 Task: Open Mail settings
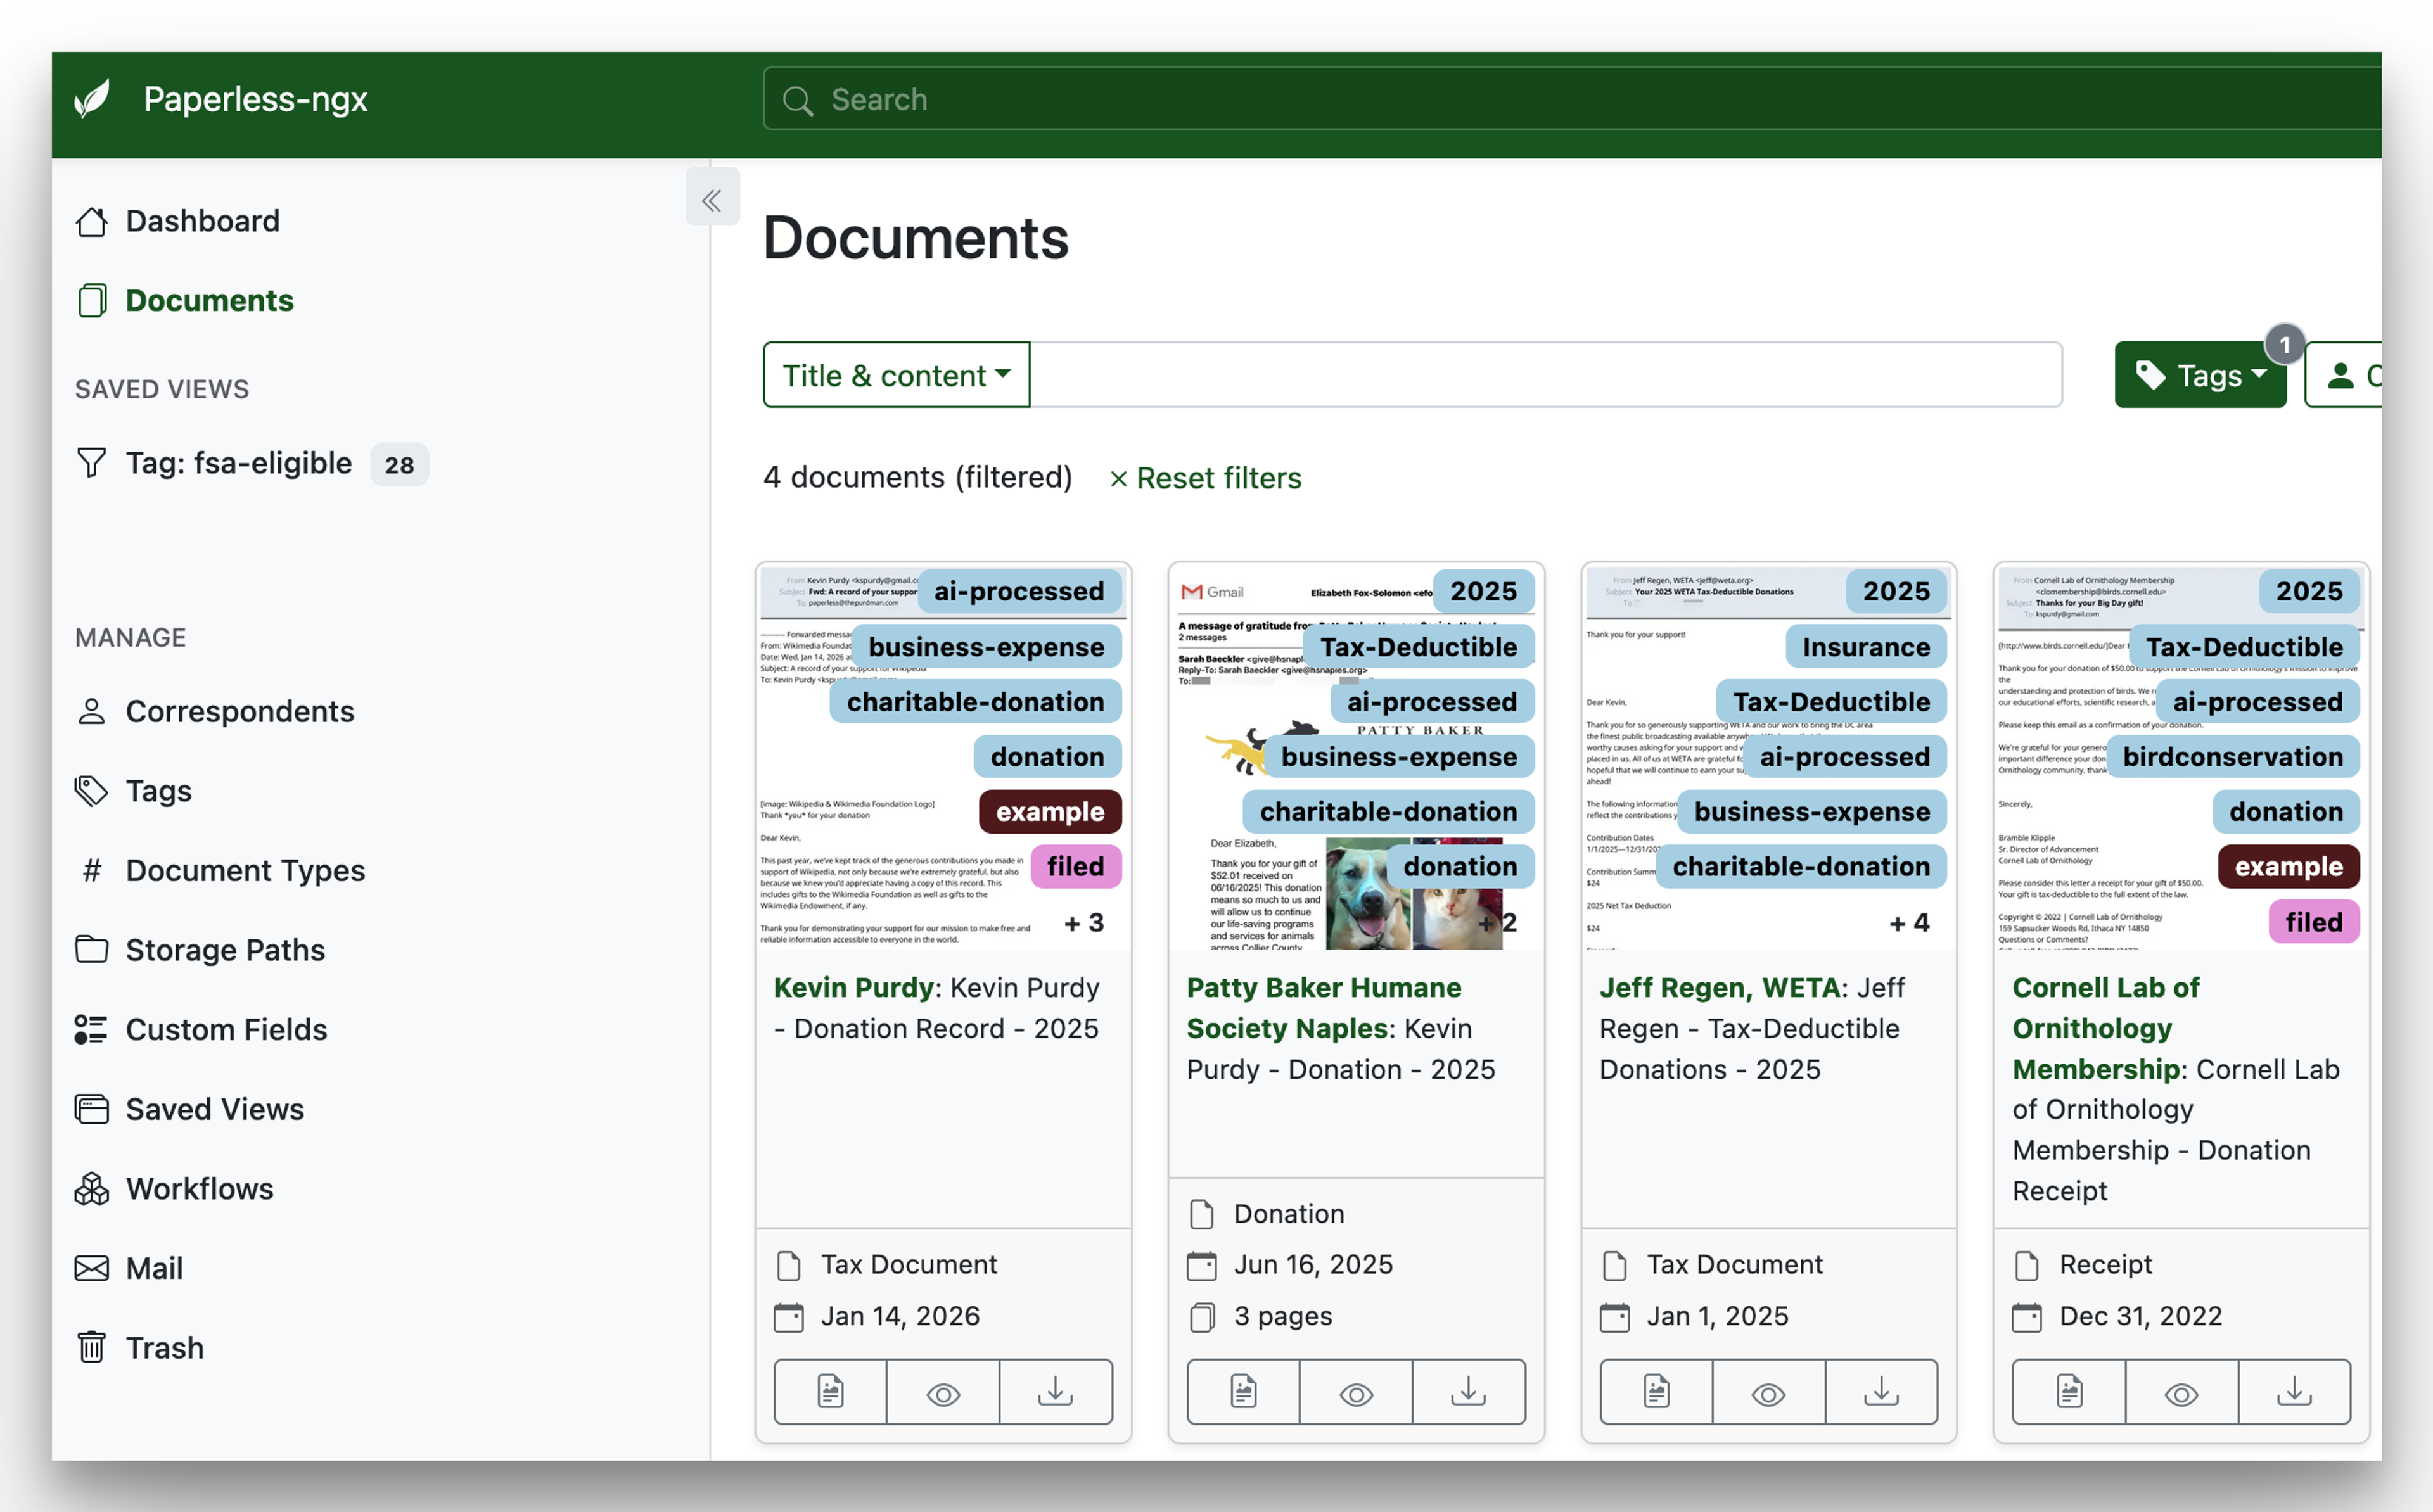pos(130,1268)
